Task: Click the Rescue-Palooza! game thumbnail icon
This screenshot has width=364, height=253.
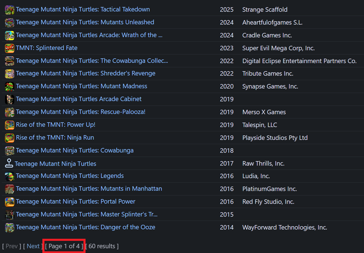Action: pyautogui.click(x=10, y=112)
